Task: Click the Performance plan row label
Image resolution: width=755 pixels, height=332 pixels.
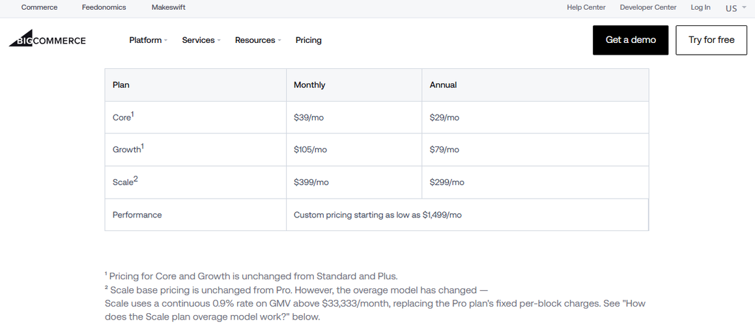Action: (x=137, y=215)
